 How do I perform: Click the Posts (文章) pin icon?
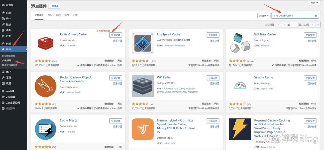(x=3, y=13)
